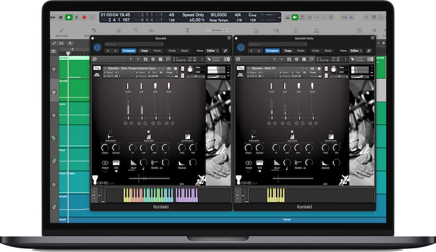Click Copy in the Djembê window

click(145, 51)
